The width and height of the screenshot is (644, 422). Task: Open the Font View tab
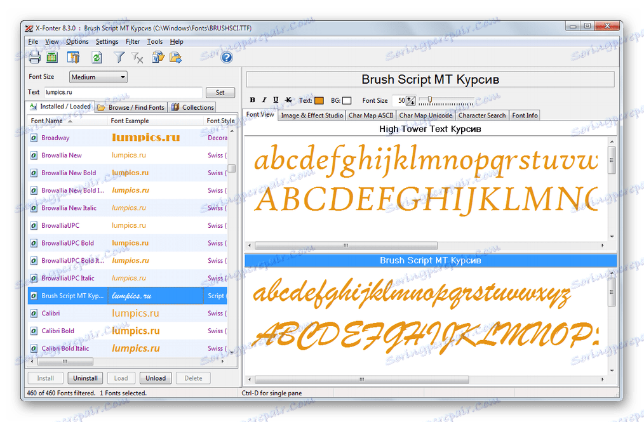click(260, 114)
